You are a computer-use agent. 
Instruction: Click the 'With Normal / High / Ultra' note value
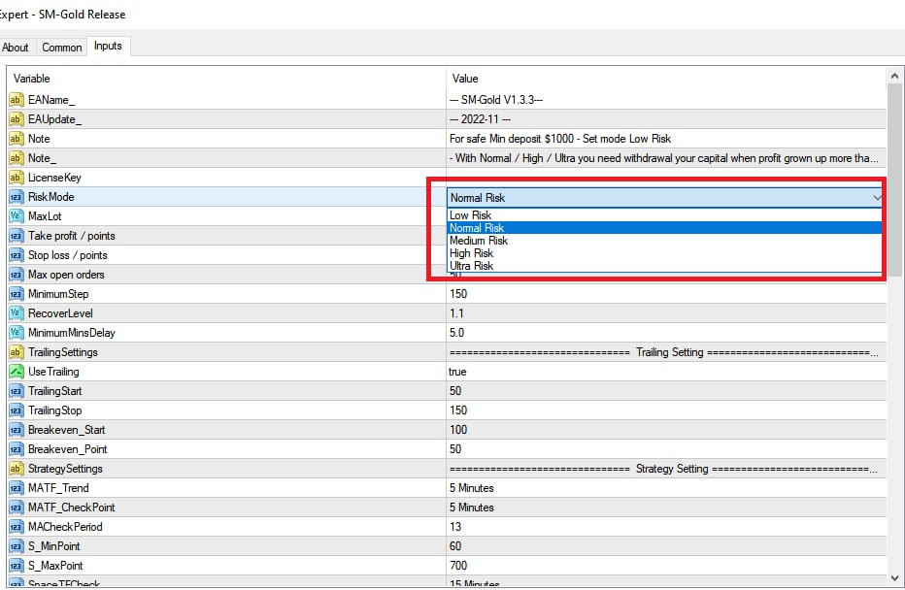pyautogui.click(x=667, y=158)
